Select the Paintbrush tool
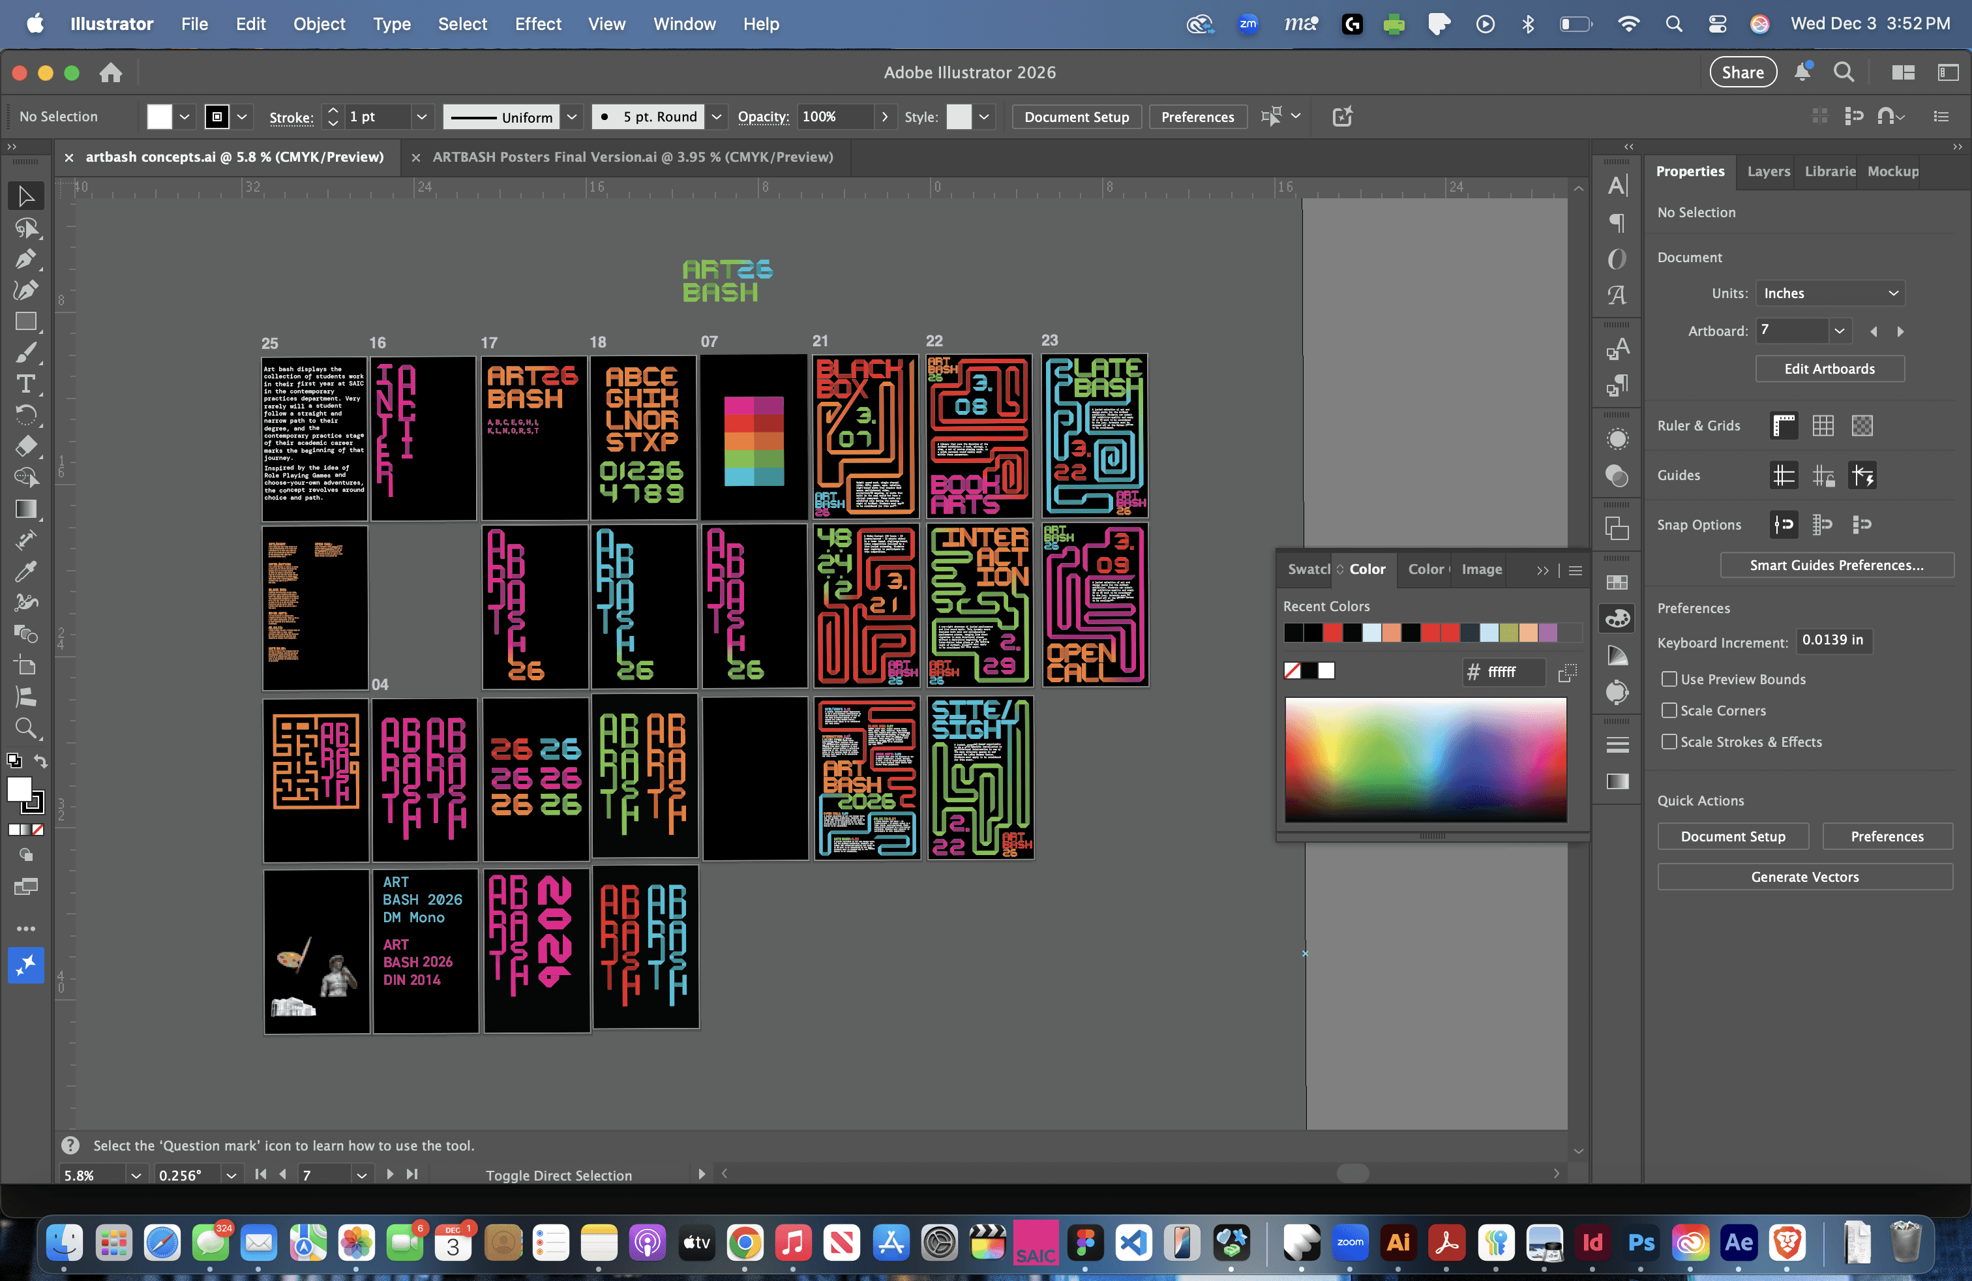Viewport: 1972px width, 1281px height. point(25,353)
